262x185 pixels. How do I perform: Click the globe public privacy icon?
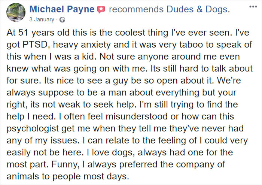coord(63,20)
